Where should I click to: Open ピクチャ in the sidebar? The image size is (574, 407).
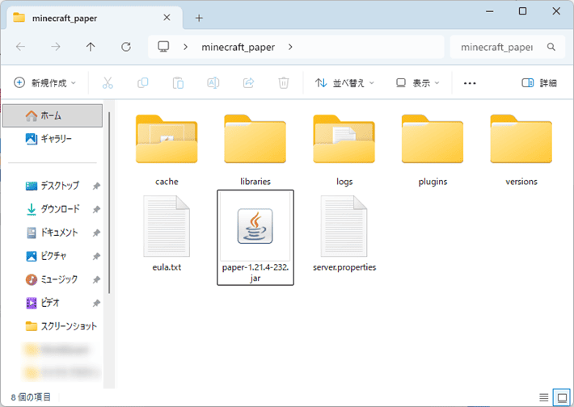[x=53, y=256]
